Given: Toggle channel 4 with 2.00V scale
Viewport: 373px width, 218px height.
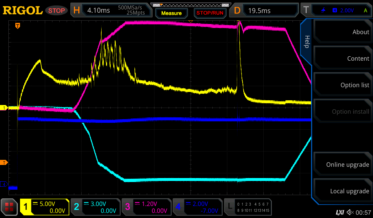Looking at the screenshot, I should pos(197,207).
